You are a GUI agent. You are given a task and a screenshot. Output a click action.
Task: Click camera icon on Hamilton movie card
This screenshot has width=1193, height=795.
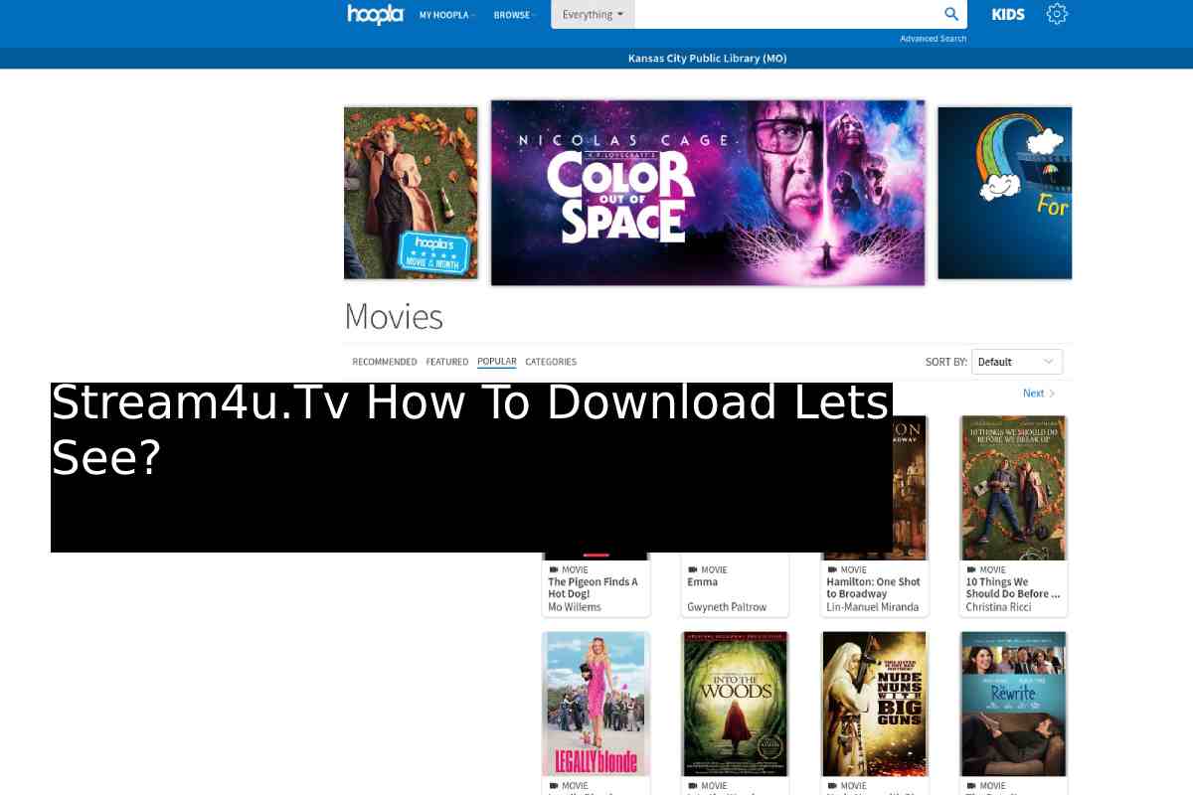click(831, 570)
